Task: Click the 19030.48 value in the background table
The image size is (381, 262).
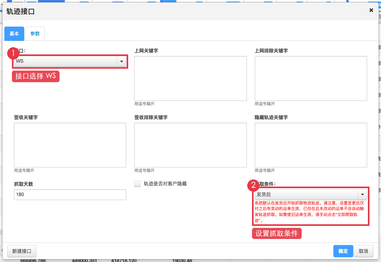Action: pos(182,260)
